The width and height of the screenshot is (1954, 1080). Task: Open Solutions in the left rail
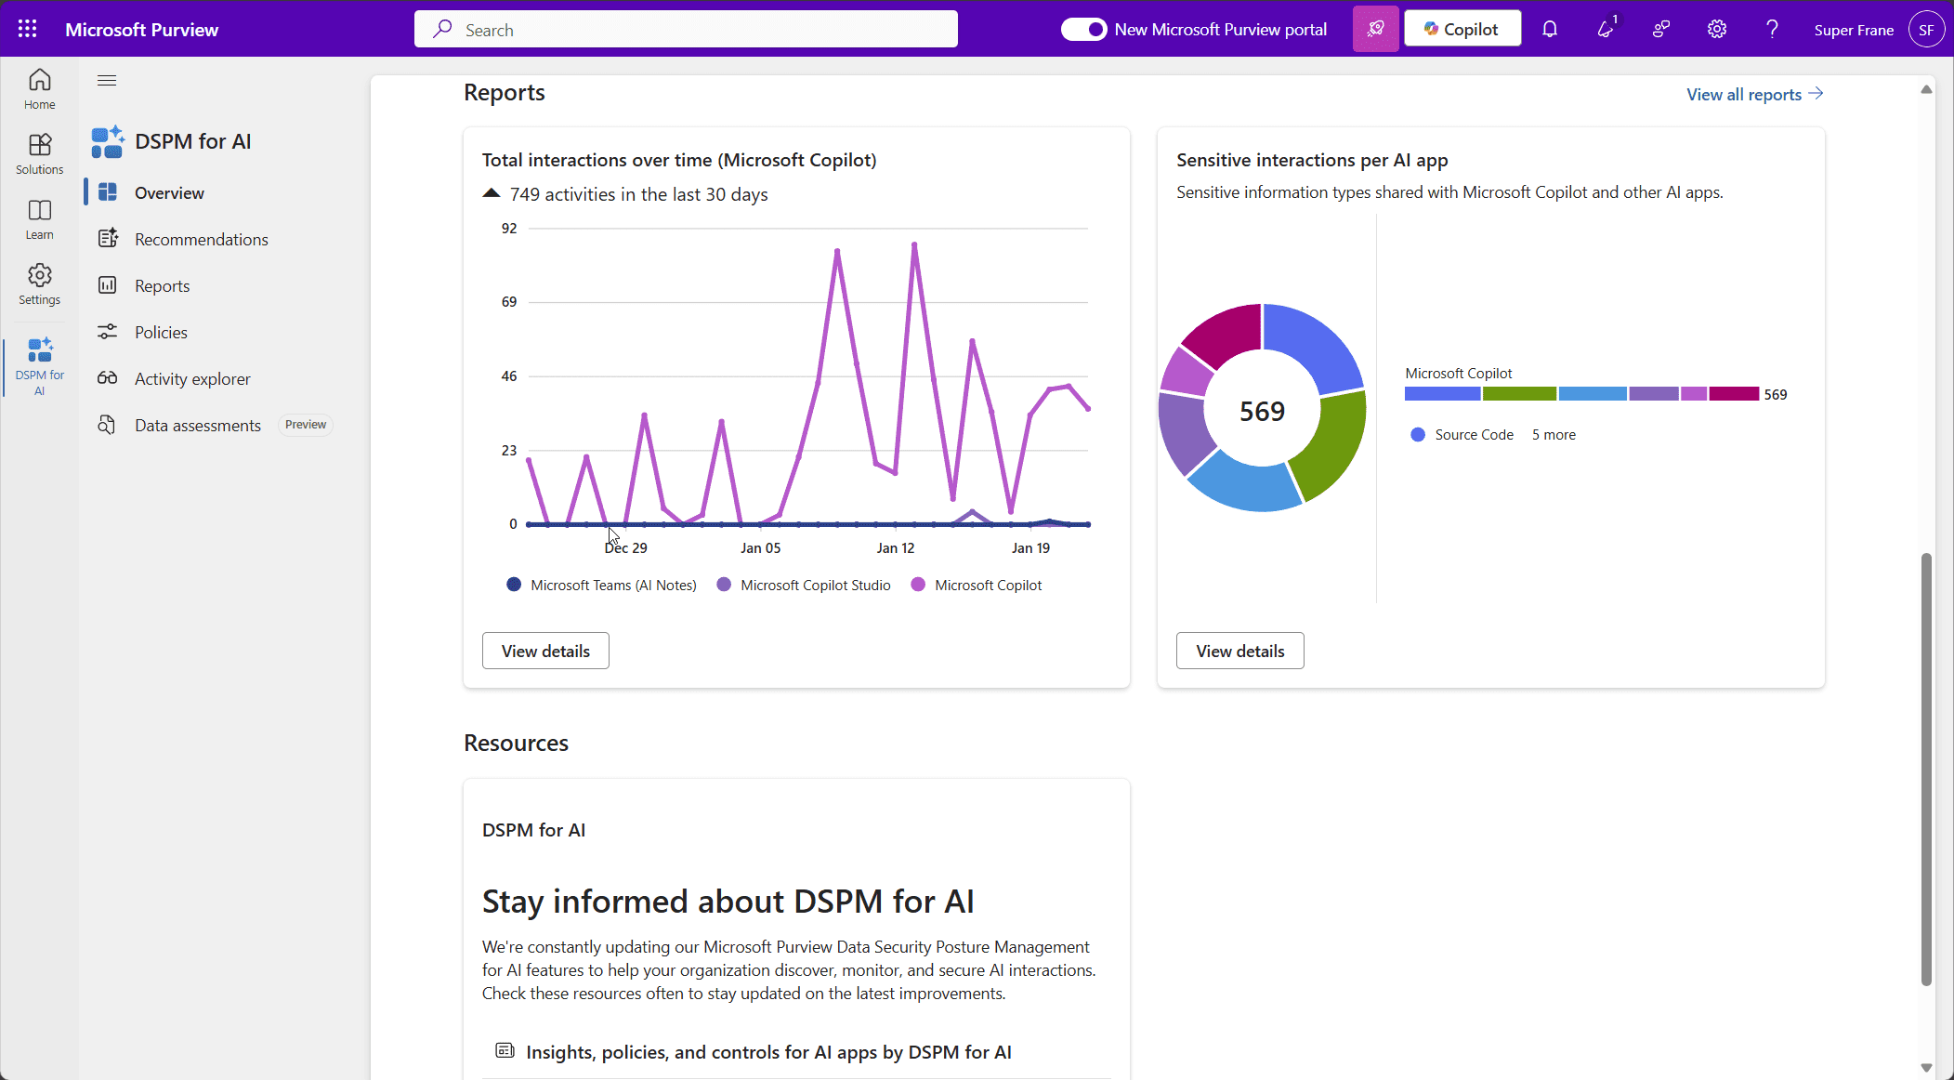pos(39,153)
